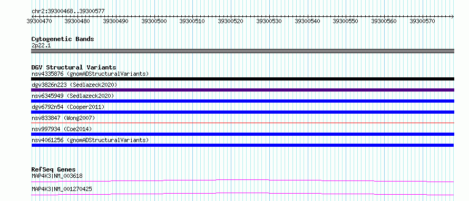Viewport: 469px width, 201px height.
Task: Click ruler position 39300480
Action: click(77, 22)
